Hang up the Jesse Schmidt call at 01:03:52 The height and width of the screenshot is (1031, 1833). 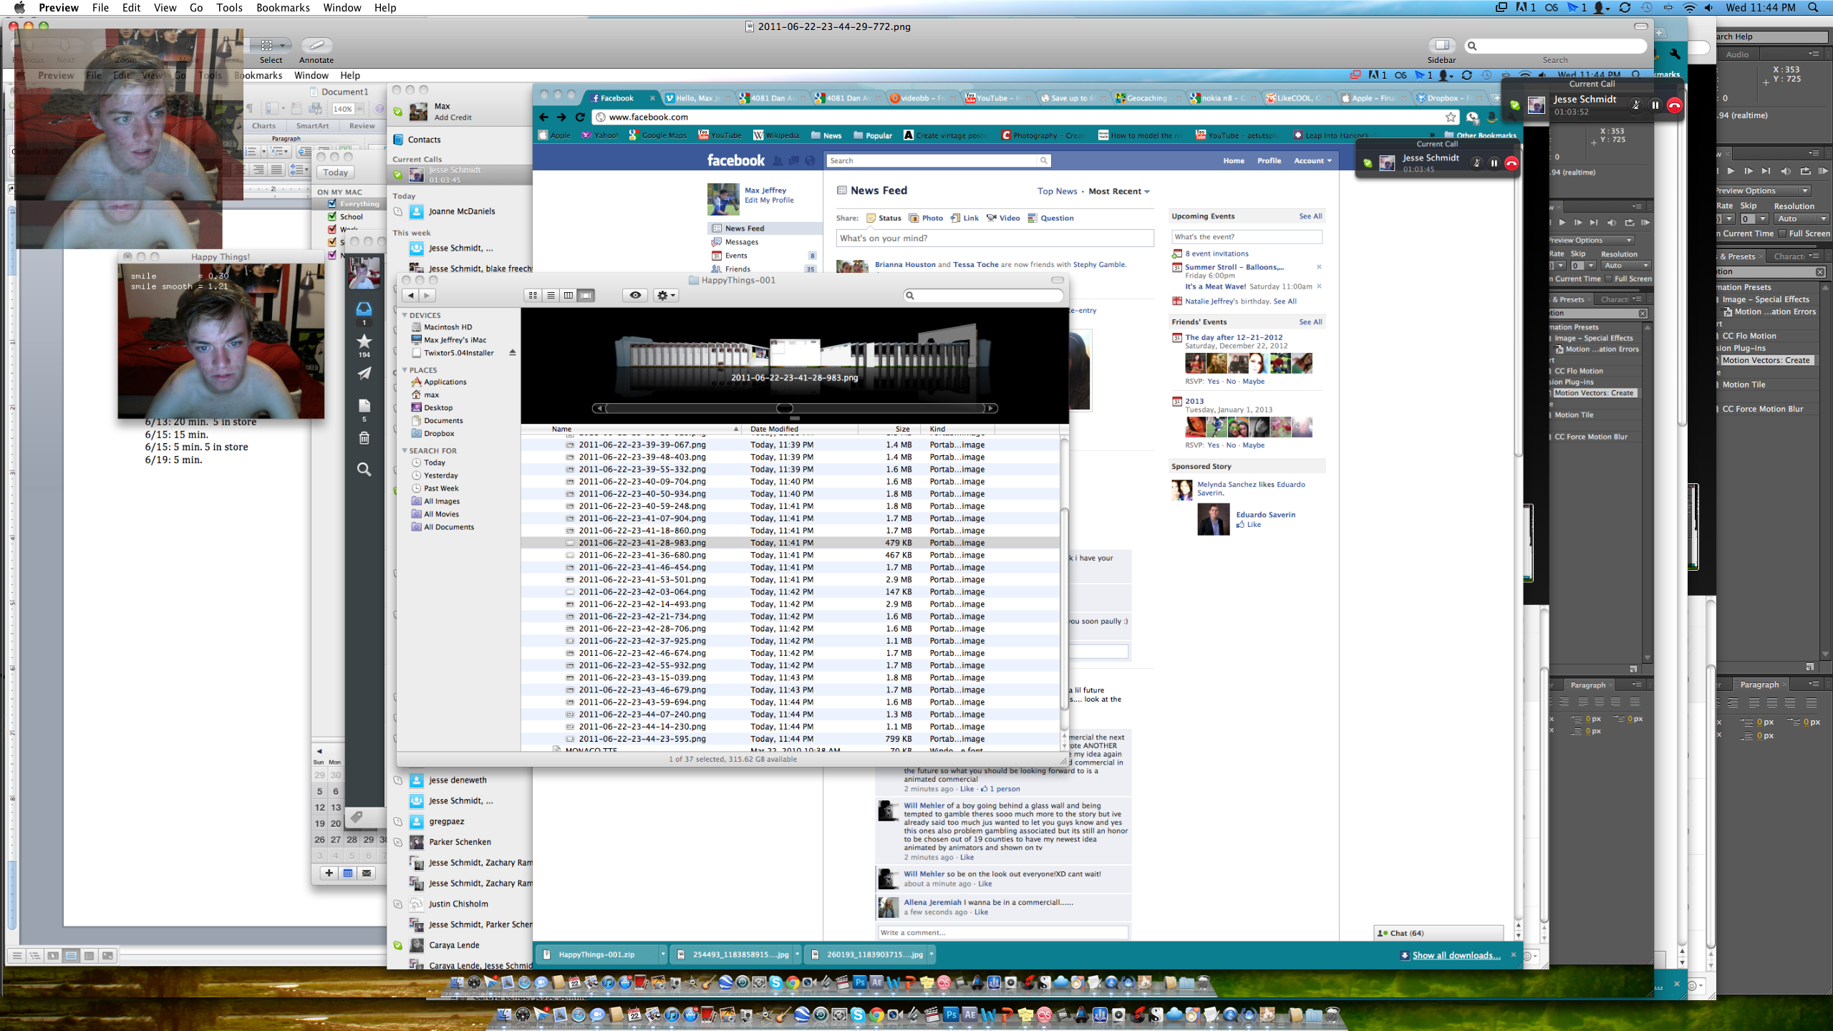(1675, 105)
